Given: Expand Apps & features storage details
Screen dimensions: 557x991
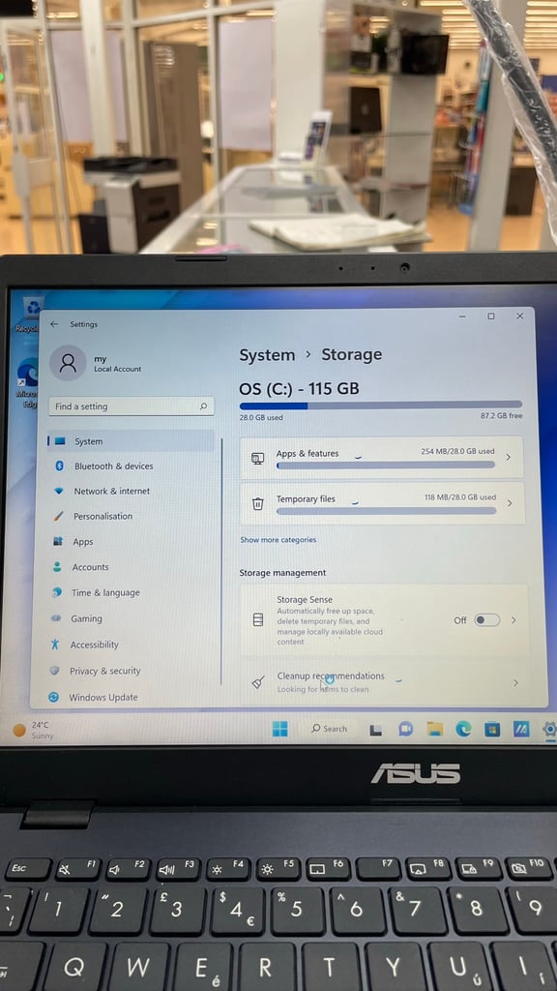Looking at the screenshot, I should tap(382, 458).
